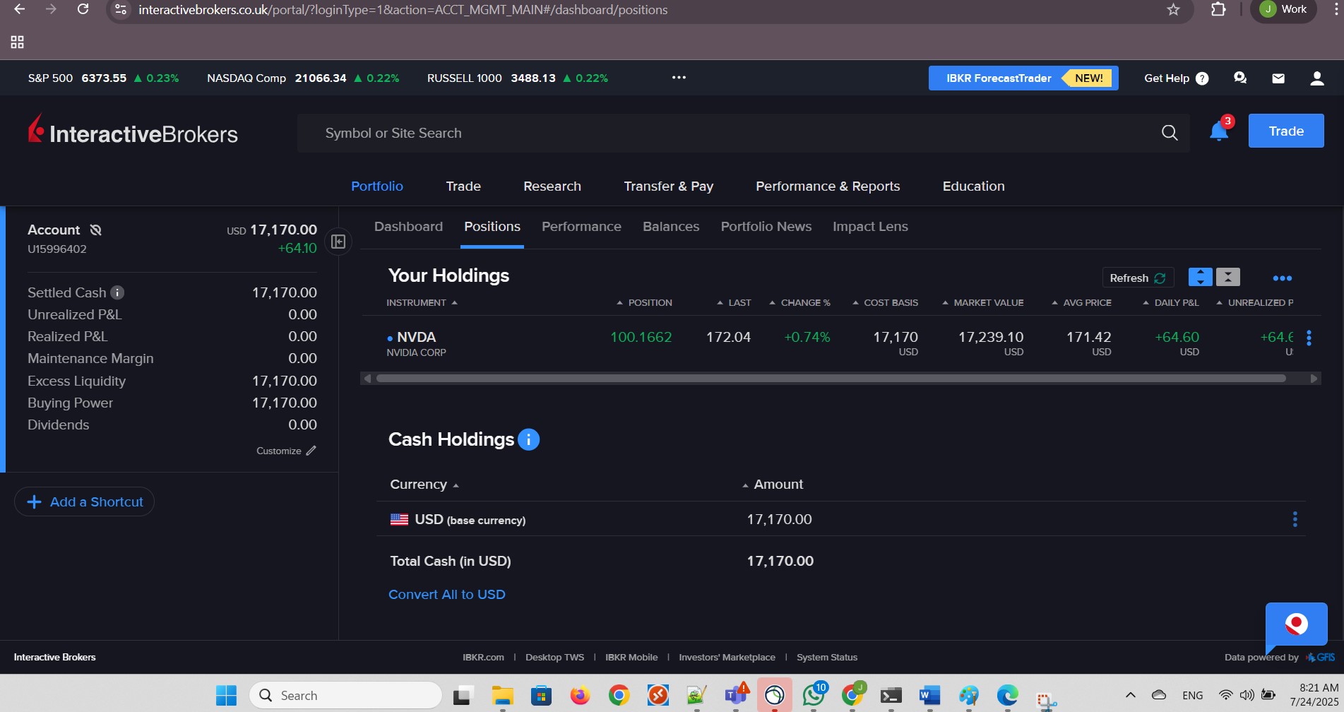The height and width of the screenshot is (712, 1344).
Task: Expand the market indices more dots
Action: coord(679,78)
